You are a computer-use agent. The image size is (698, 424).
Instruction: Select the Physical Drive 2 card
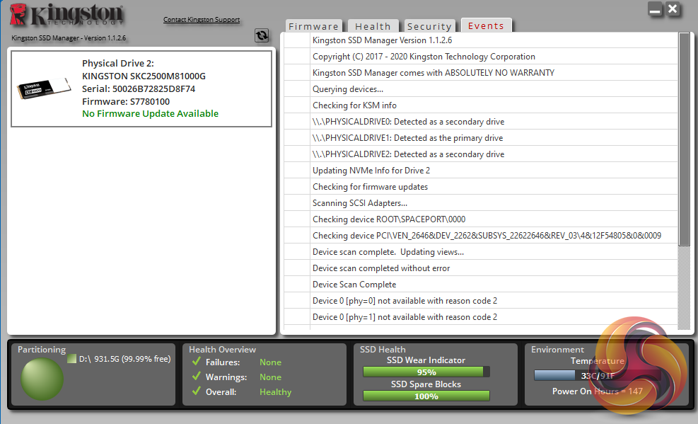point(141,88)
